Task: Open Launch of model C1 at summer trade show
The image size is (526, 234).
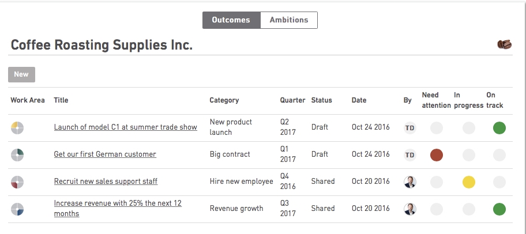Action: coord(126,127)
